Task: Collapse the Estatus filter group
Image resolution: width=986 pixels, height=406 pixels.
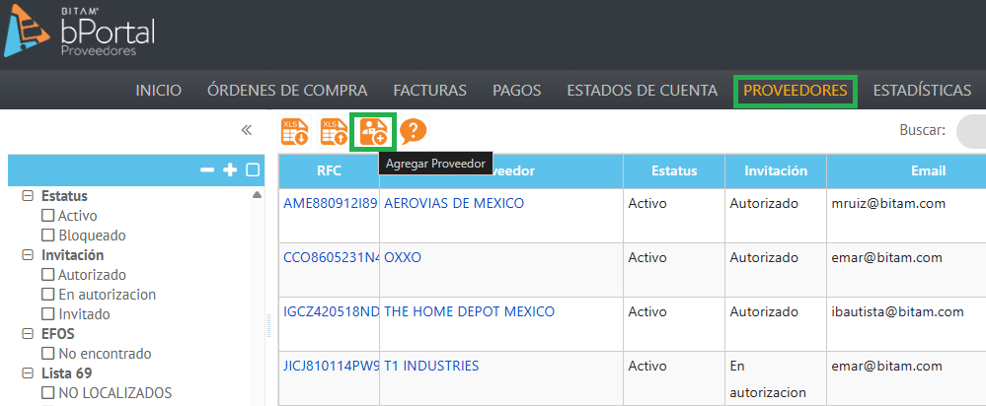Action: [27, 196]
